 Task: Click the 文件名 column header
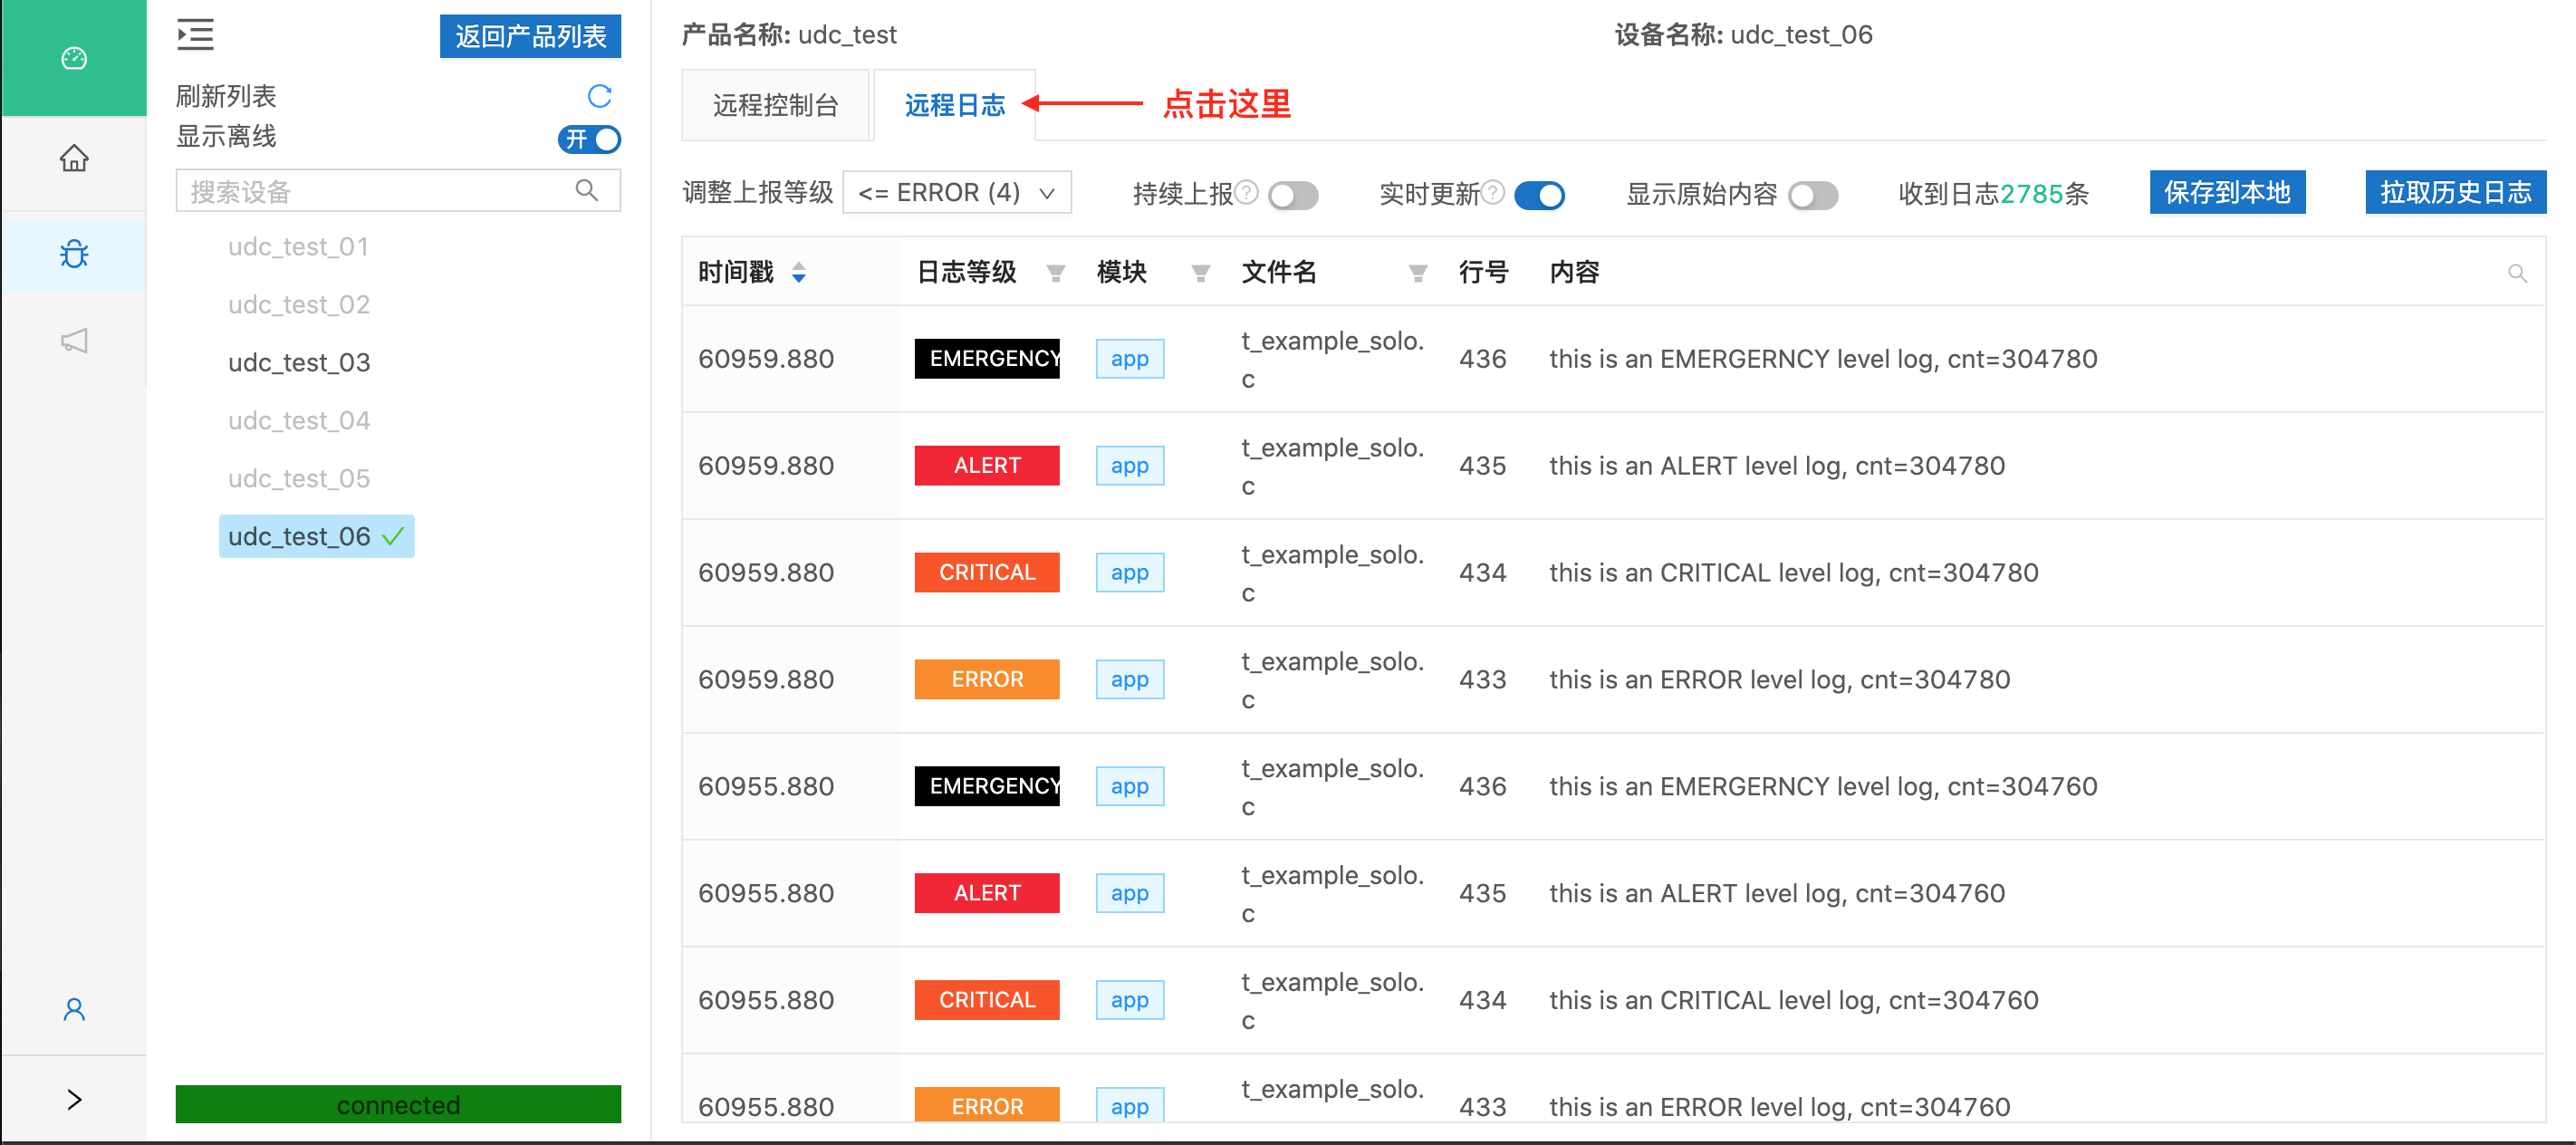[x=1279, y=272]
